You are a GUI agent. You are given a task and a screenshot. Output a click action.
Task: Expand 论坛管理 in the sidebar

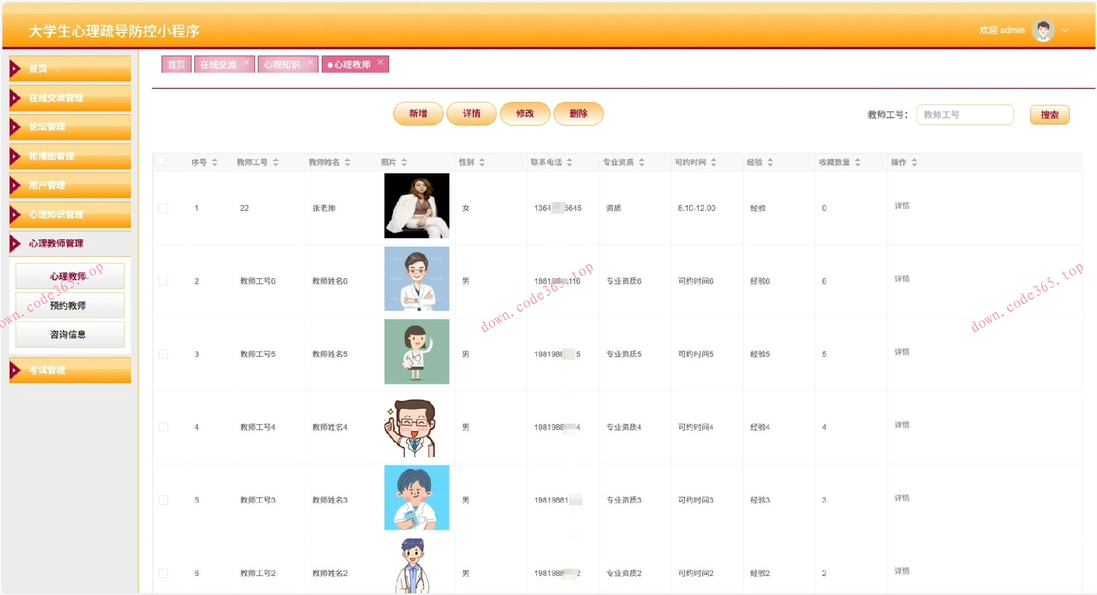[70, 127]
